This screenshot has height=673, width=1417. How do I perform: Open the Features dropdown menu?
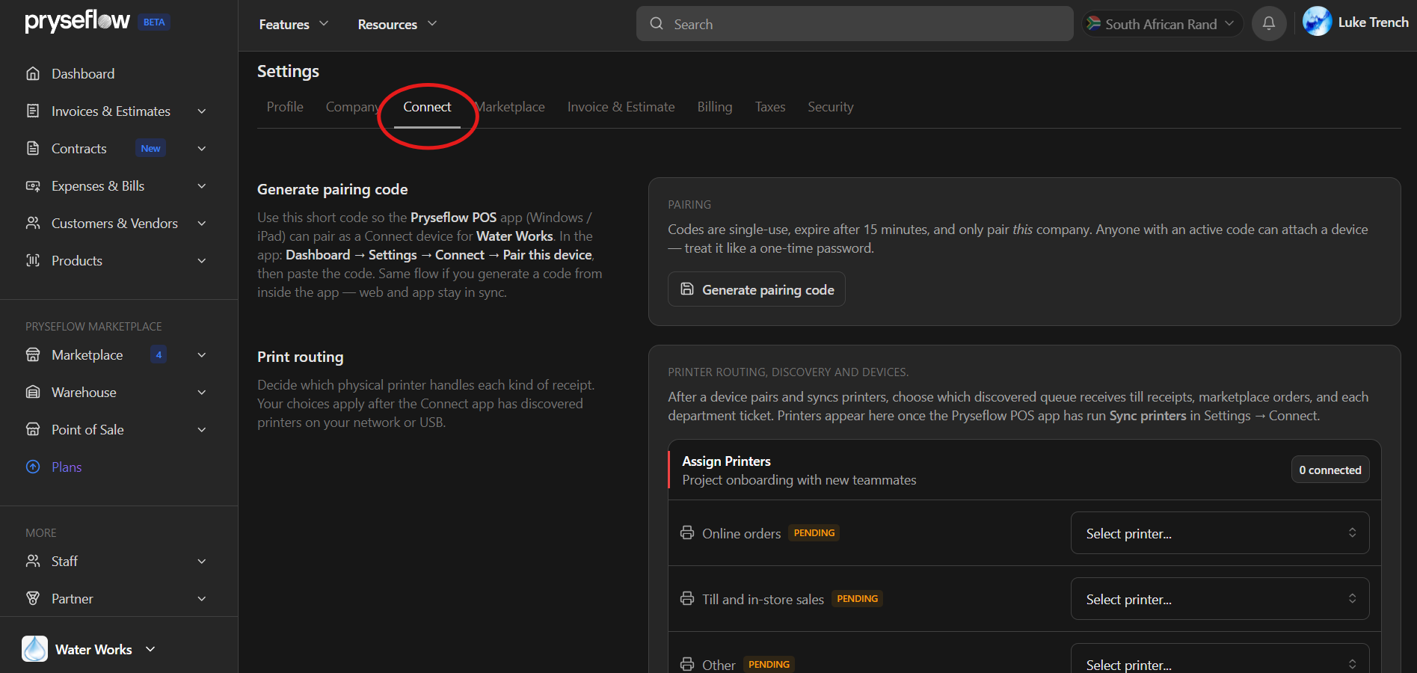coord(294,24)
